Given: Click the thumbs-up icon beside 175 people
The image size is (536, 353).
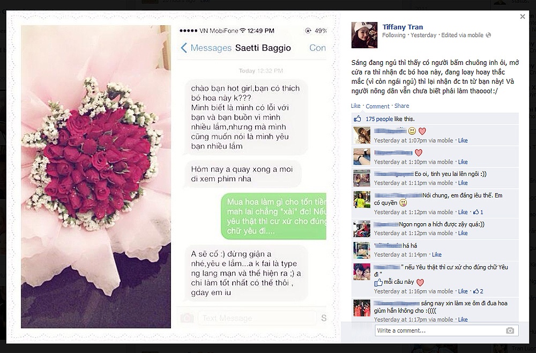Looking at the screenshot, I should (358, 119).
